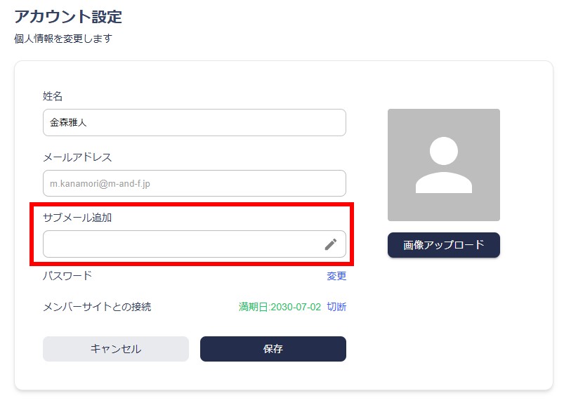Click the 個人情報を変更します subtitle text
Image resolution: width=564 pixels, height=403 pixels.
[x=63, y=39]
